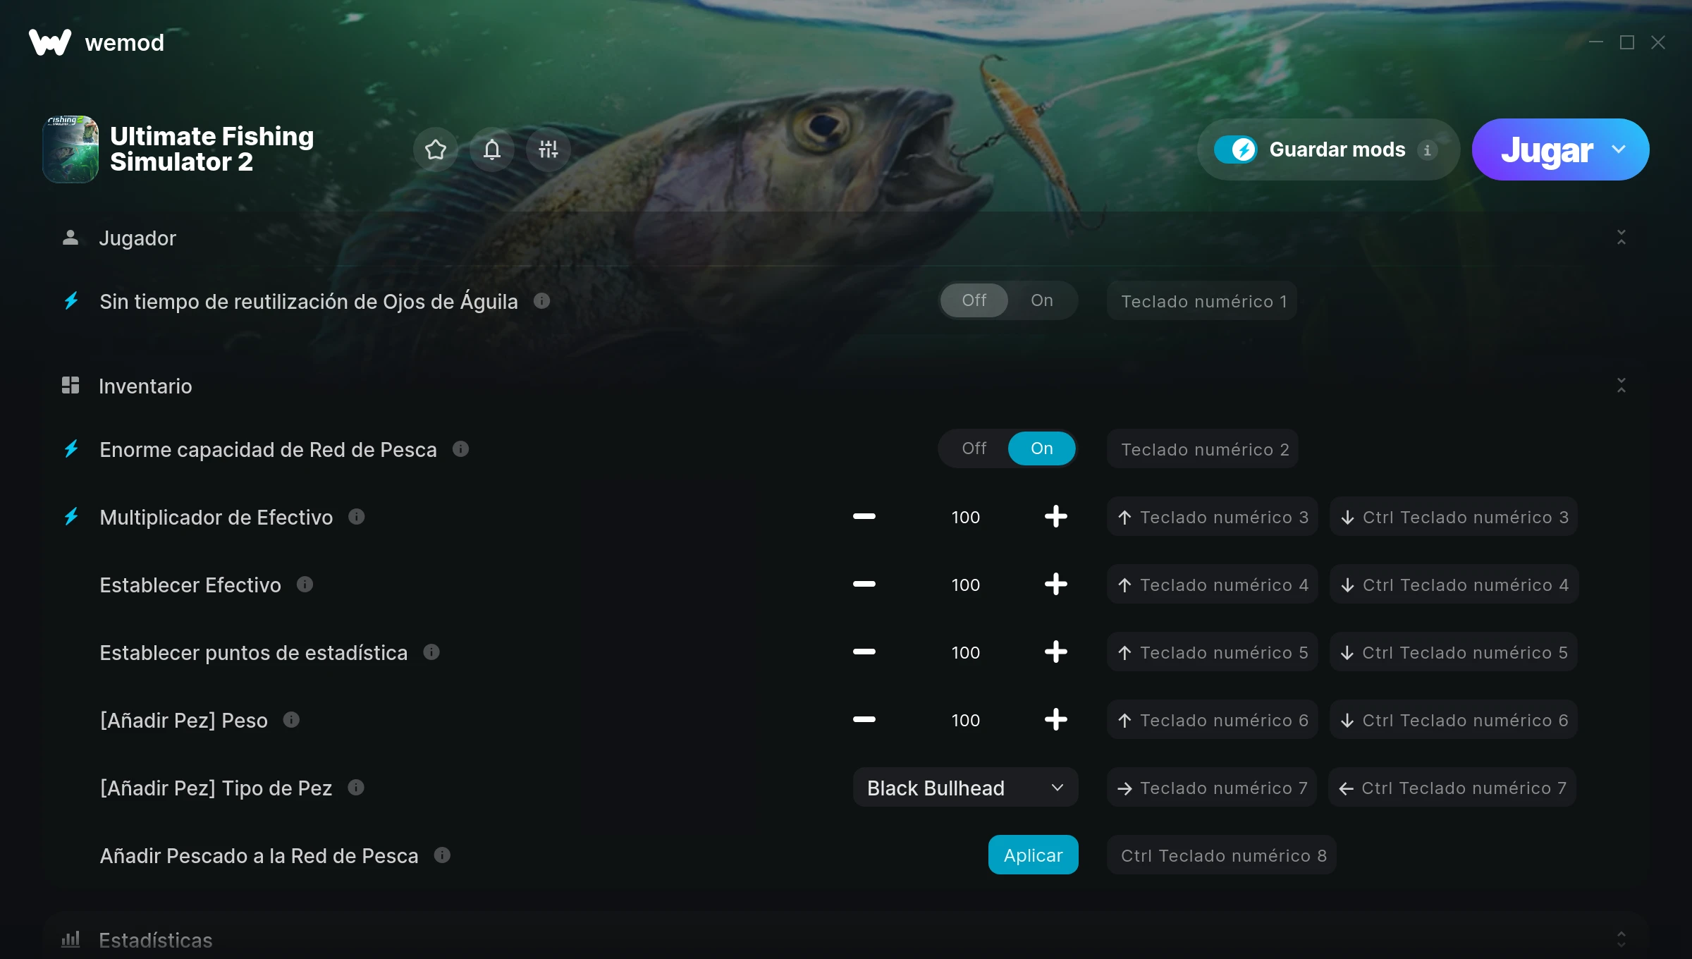1692x959 pixels.
Task: Turn Off Enorme capacidad de Red de Pesca
Action: click(974, 448)
